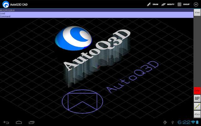The image size is (201, 126).
Task: Tap the grid icon beside GROUP
Action: (x=179, y=4)
